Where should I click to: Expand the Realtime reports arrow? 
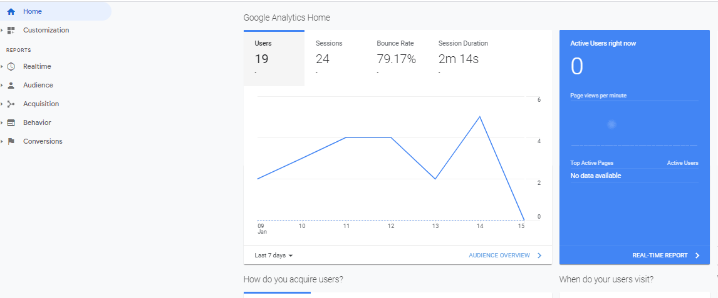click(x=3, y=67)
